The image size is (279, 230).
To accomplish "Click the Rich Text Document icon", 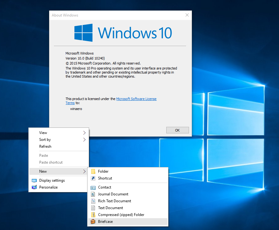I will click(x=93, y=201).
